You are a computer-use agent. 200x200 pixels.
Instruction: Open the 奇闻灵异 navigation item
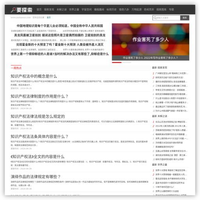149,9
